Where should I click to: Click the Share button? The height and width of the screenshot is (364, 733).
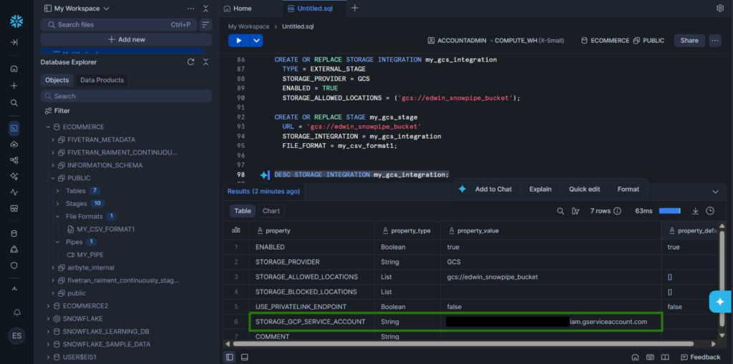(x=689, y=41)
